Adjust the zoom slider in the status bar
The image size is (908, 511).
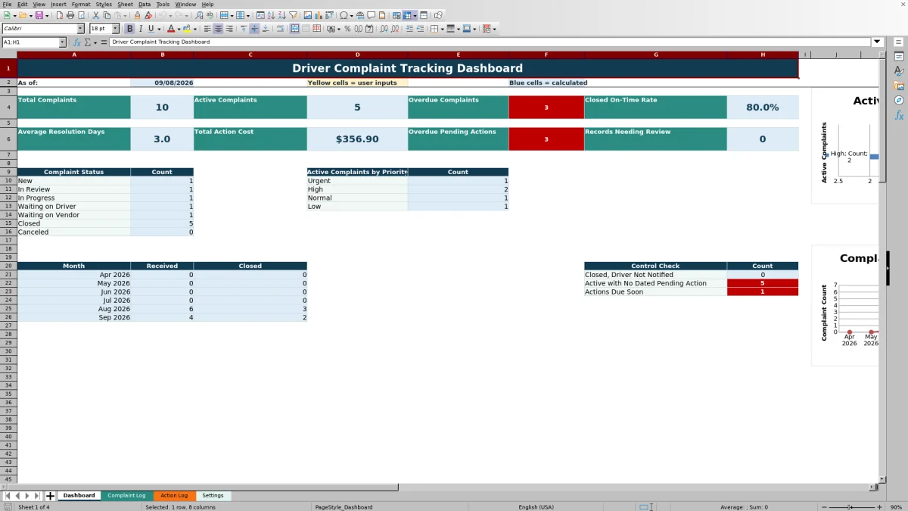tap(850, 507)
